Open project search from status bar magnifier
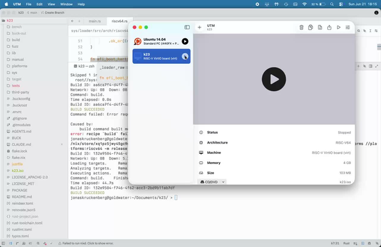The width and height of the screenshot is (381, 247). pyautogui.click(x=38, y=243)
